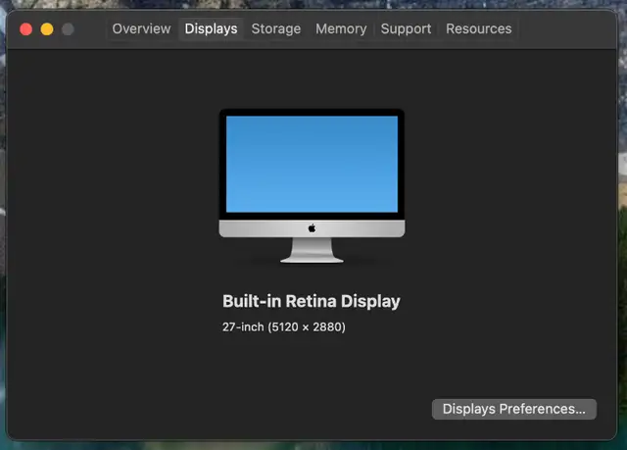Open the Storage tab
The image size is (627, 450).
[276, 28]
